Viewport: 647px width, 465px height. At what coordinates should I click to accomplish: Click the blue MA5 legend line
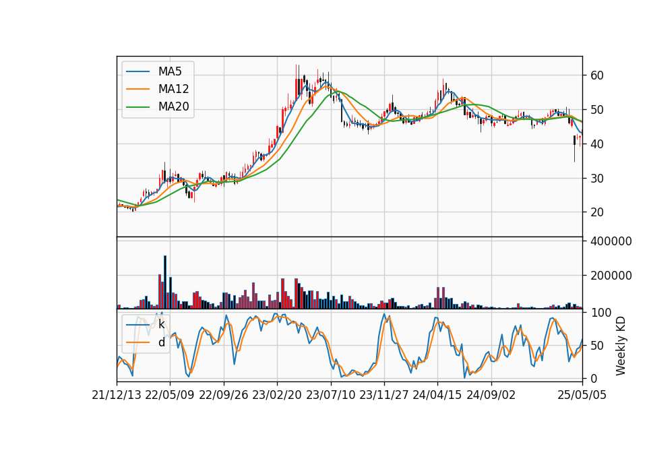click(137, 71)
